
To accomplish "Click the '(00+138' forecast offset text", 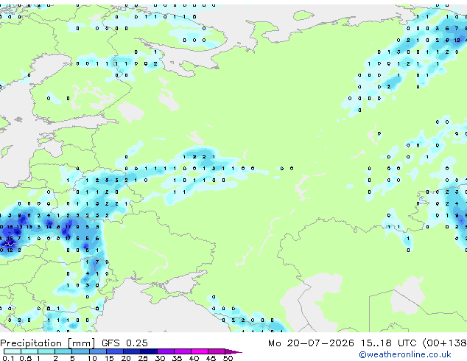I will click(x=444, y=343).
